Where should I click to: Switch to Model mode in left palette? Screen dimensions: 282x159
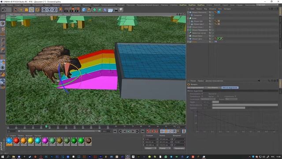(x=3, y=23)
